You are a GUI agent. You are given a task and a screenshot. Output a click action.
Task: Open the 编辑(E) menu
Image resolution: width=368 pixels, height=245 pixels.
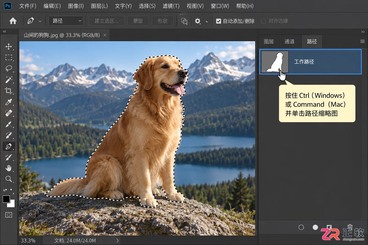click(52, 6)
